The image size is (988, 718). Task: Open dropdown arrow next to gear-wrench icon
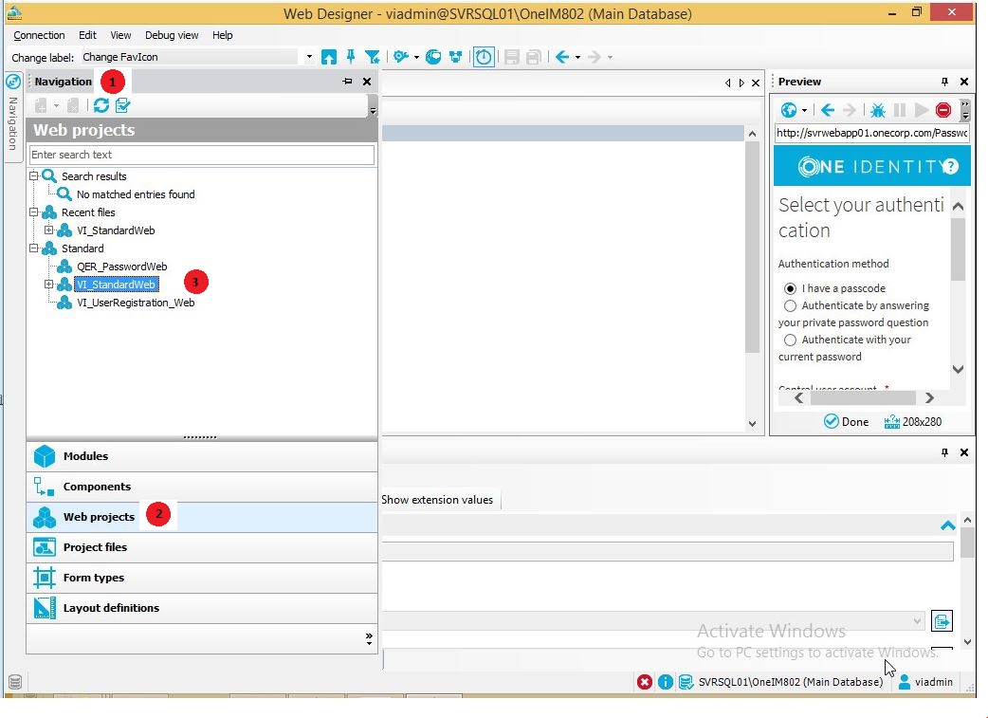point(416,57)
